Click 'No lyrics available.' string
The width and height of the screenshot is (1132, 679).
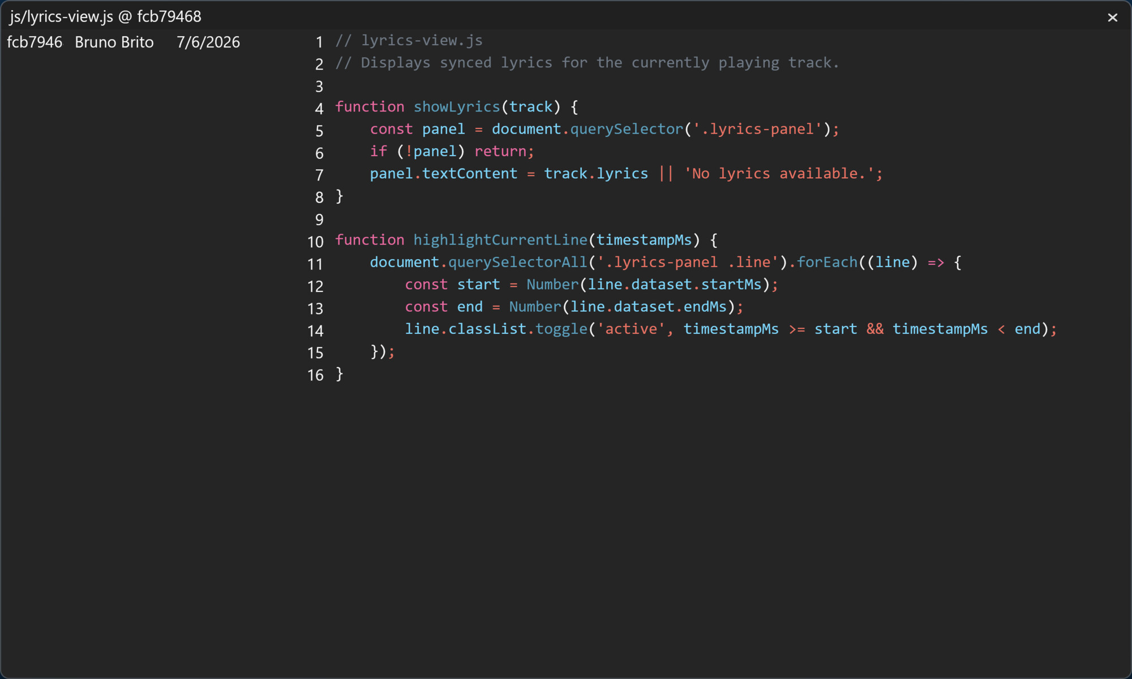pos(779,174)
